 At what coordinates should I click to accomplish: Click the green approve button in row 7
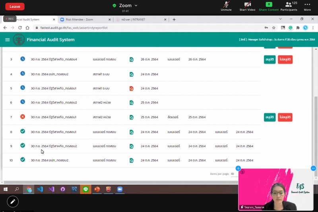pyautogui.click(x=270, y=117)
